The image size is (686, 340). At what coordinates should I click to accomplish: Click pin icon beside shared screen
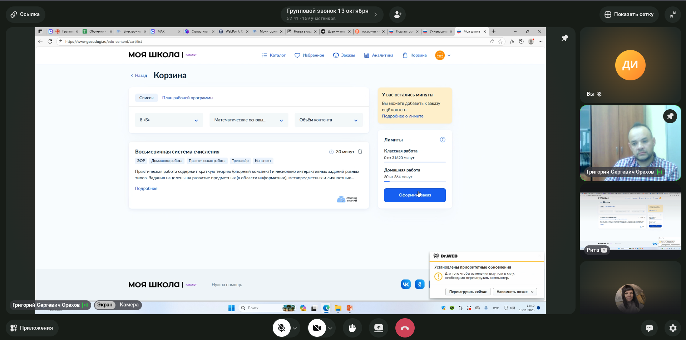(x=564, y=38)
